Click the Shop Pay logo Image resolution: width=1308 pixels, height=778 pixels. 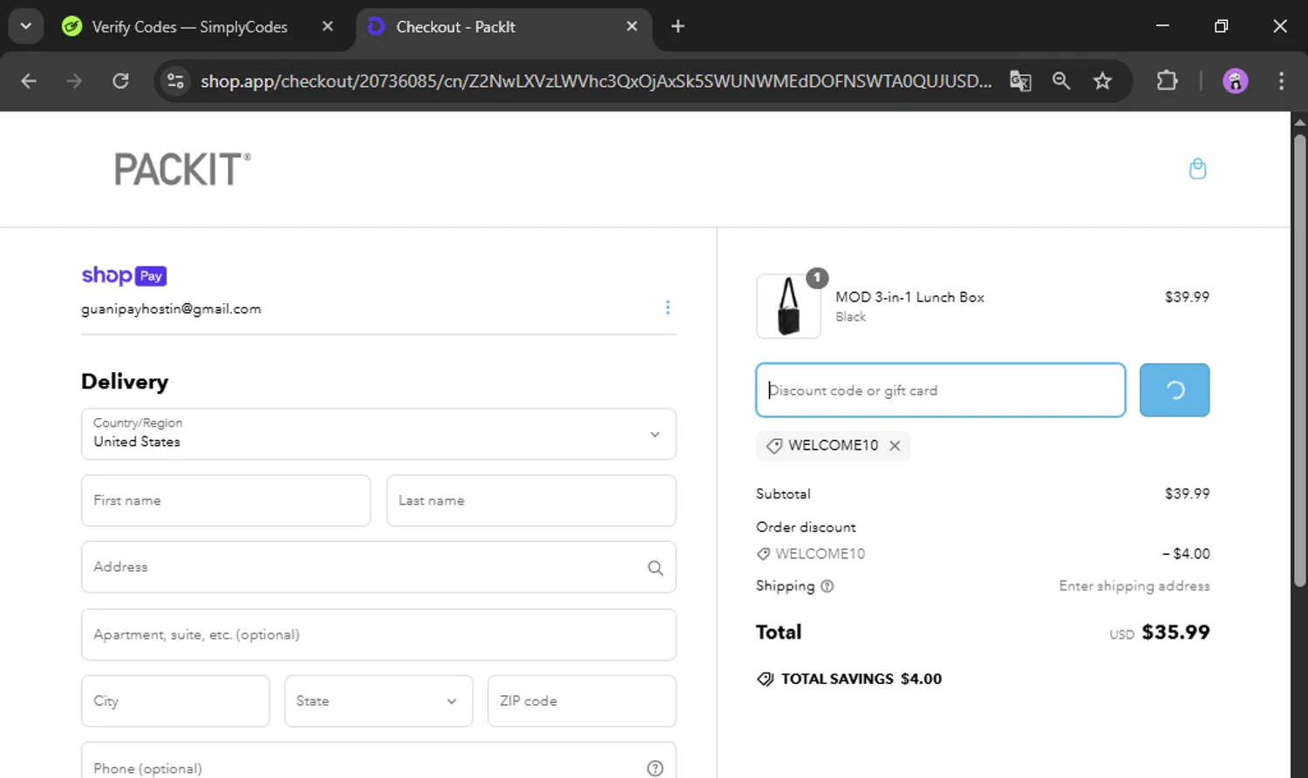tap(124, 275)
